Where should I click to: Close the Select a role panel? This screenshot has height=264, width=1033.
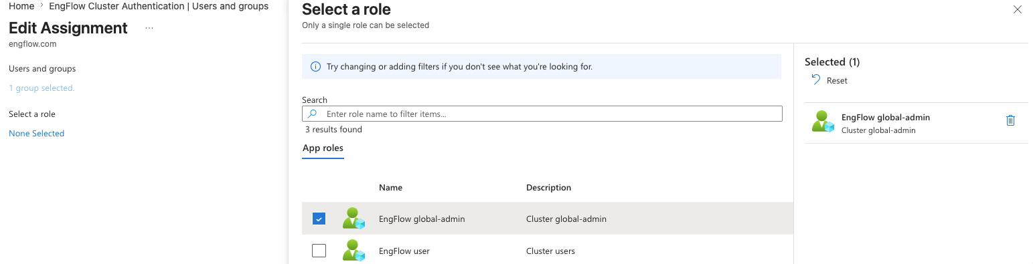1018,9
